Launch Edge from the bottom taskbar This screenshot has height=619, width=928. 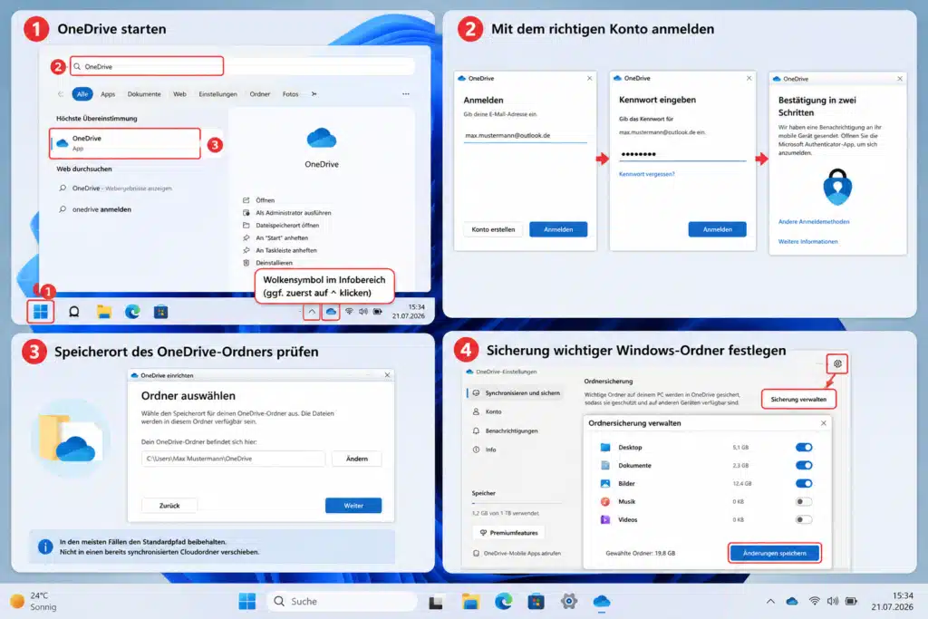(504, 601)
